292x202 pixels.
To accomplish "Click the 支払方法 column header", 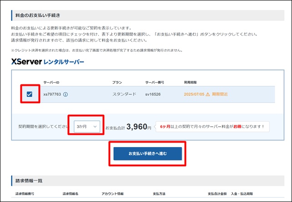I will tap(160, 194).
